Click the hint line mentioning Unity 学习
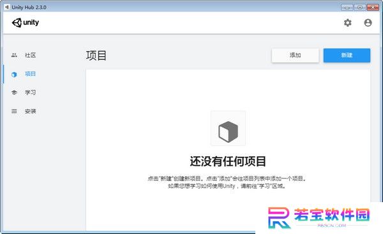The height and width of the screenshot is (234, 383). click(x=227, y=186)
